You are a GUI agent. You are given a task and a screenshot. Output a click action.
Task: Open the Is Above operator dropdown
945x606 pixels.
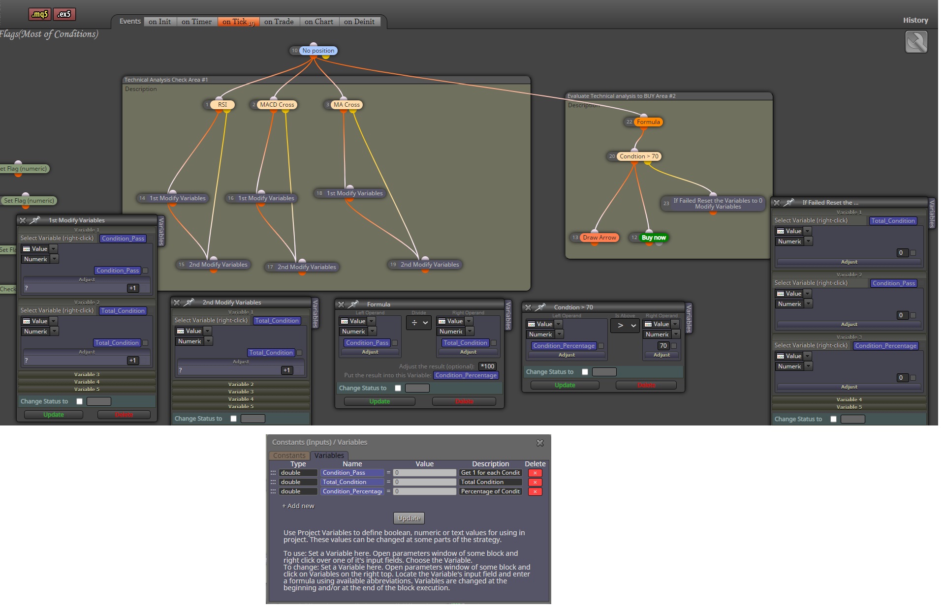pyautogui.click(x=625, y=325)
